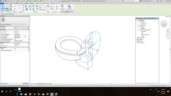This screenshot has width=171, height=96.
Task: Click the view scale at bottom of drawing area
Action: pos(33,84)
